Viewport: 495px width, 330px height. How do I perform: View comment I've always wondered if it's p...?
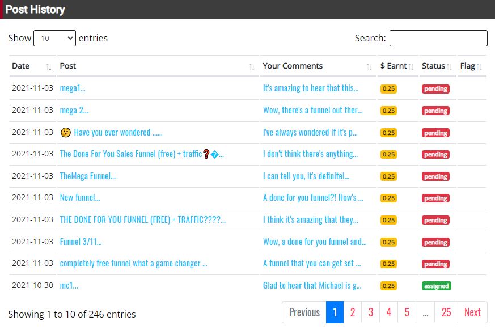pyautogui.click(x=310, y=132)
